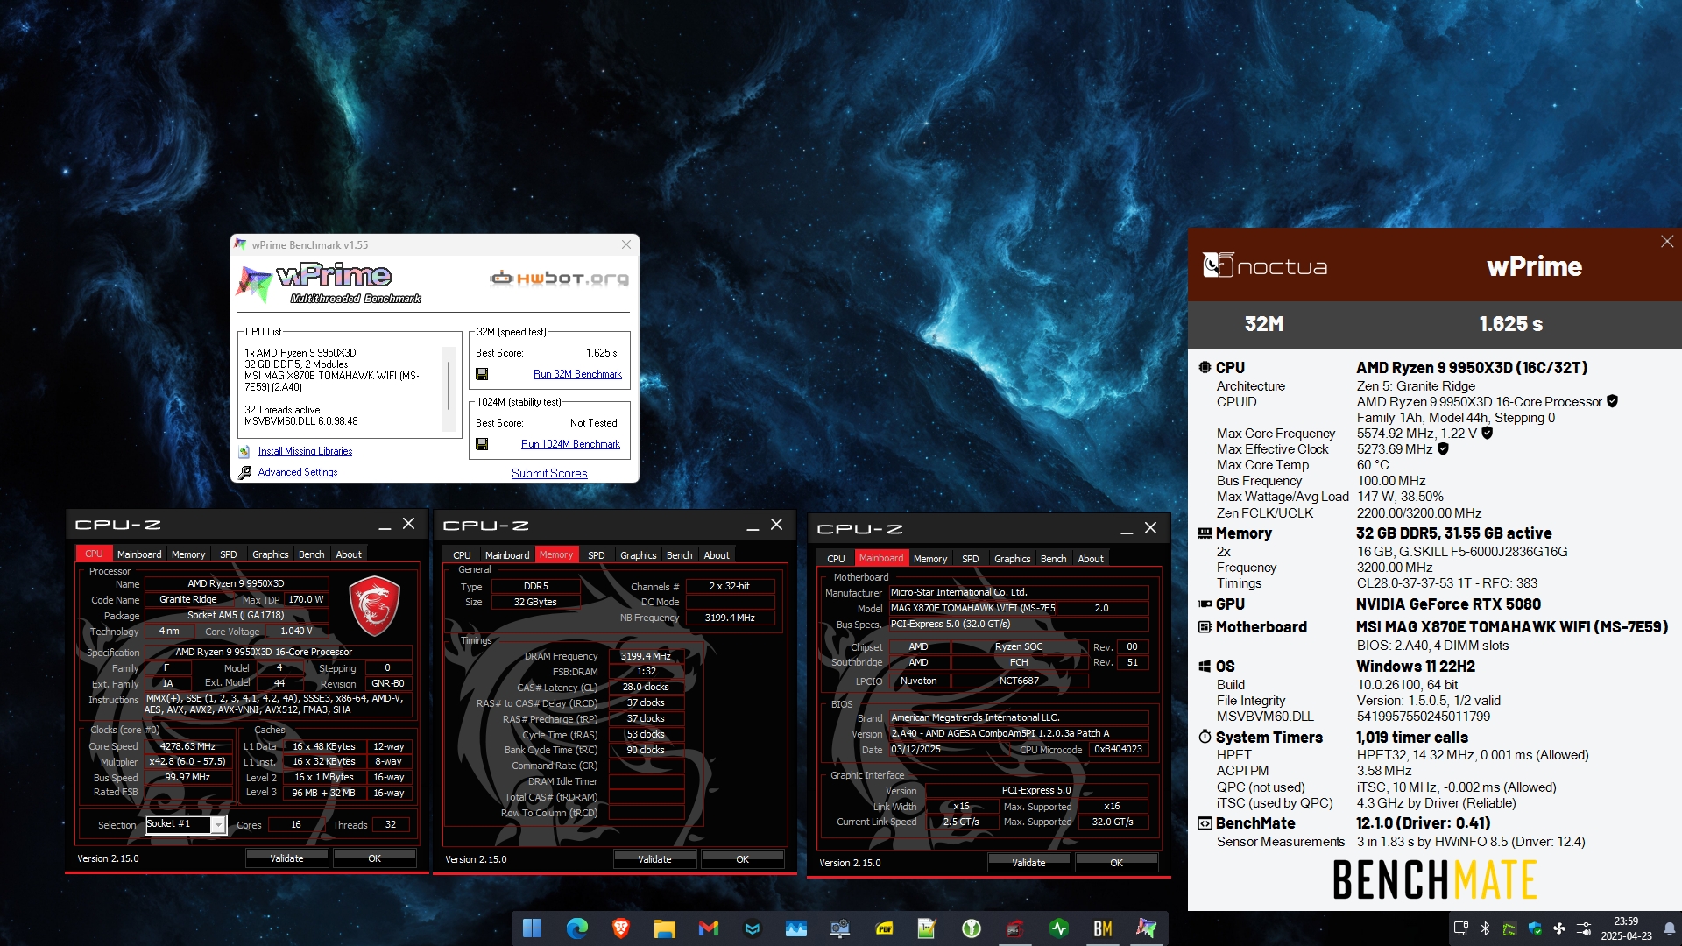Click the Windows 11 22H2 OS text
The image size is (1682, 946).
(1416, 667)
